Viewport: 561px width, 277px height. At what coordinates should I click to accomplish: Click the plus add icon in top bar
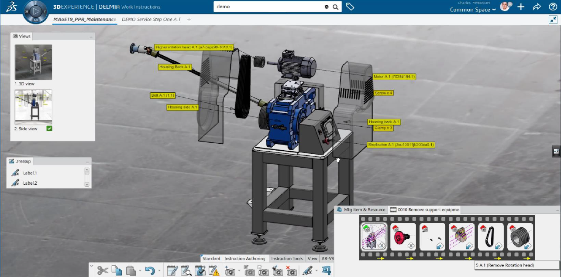tap(521, 7)
